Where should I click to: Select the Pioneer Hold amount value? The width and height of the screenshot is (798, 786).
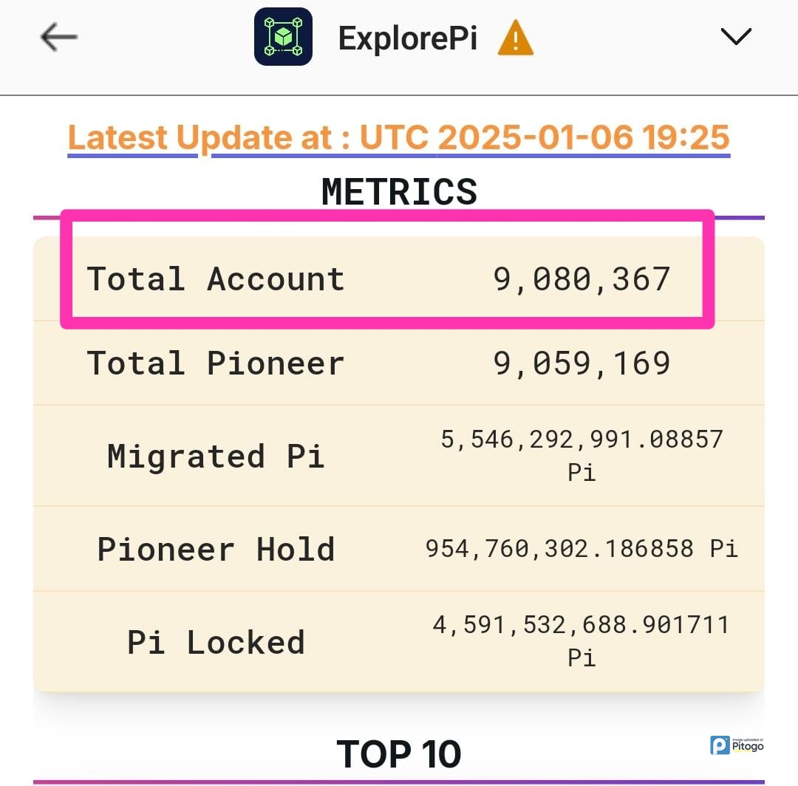[582, 548]
